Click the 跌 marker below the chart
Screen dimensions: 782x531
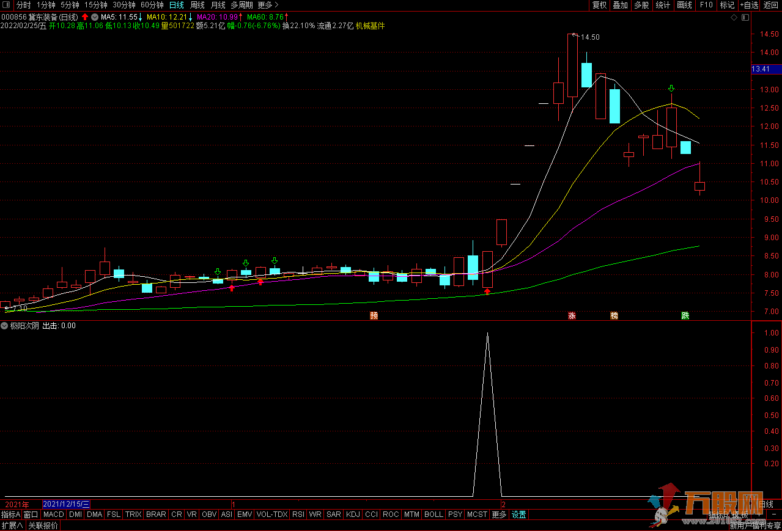(686, 316)
